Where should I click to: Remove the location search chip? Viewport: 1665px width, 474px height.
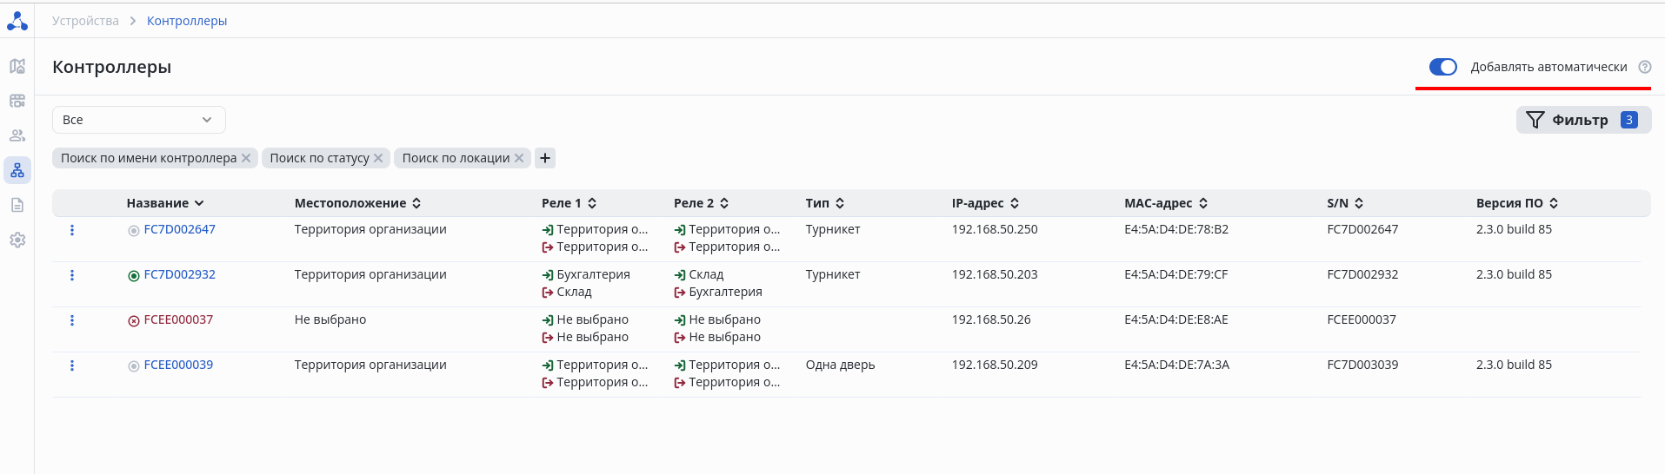[519, 158]
